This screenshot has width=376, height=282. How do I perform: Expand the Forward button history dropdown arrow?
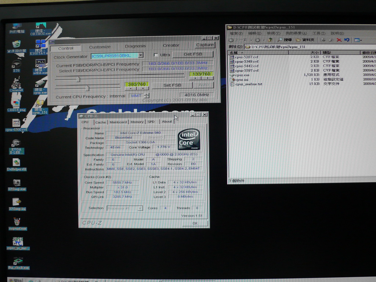[264, 40]
